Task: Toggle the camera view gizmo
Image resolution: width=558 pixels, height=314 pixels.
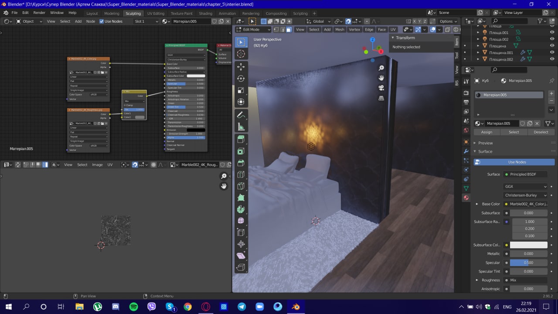Action: (381, 88)
